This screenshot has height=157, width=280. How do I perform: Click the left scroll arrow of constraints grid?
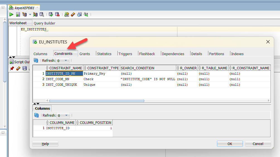(47, 100)
